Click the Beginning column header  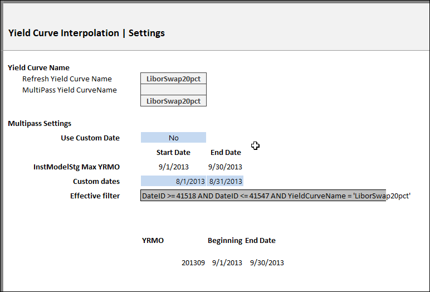click(x=225, y=240)
